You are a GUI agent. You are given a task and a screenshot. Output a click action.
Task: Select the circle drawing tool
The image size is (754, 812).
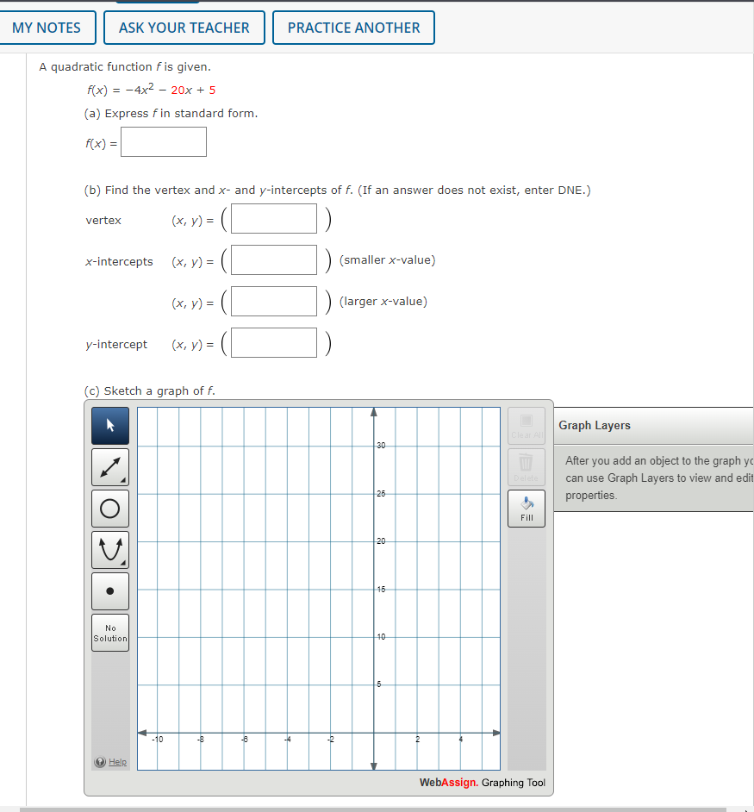109,508
